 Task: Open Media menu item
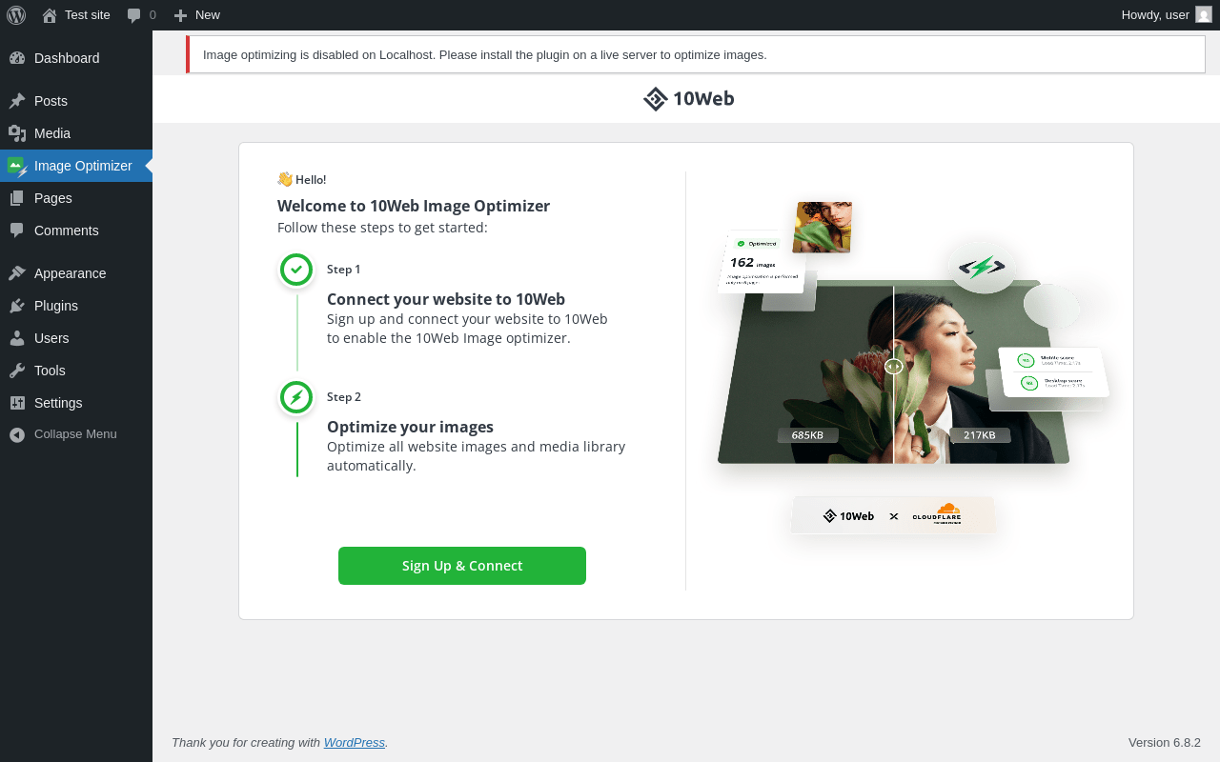(x=76, y=133)
